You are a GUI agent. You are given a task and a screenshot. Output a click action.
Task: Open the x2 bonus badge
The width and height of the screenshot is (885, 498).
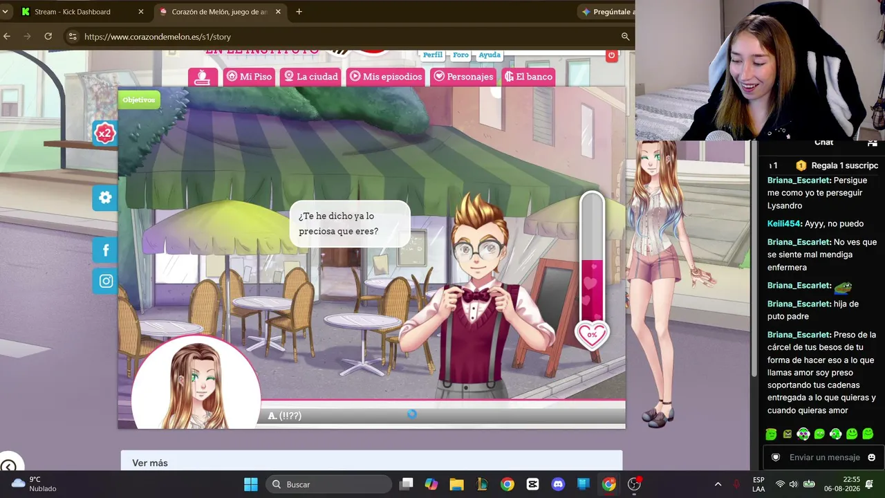pos(104,133)
